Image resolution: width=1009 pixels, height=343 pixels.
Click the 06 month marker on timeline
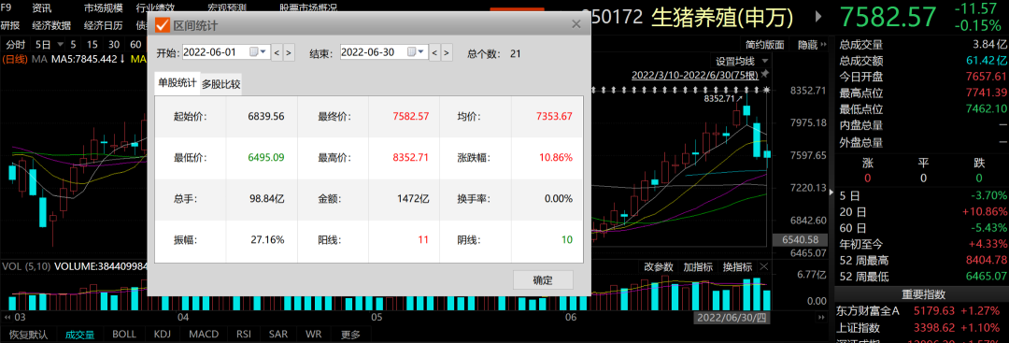coord(570,318)
